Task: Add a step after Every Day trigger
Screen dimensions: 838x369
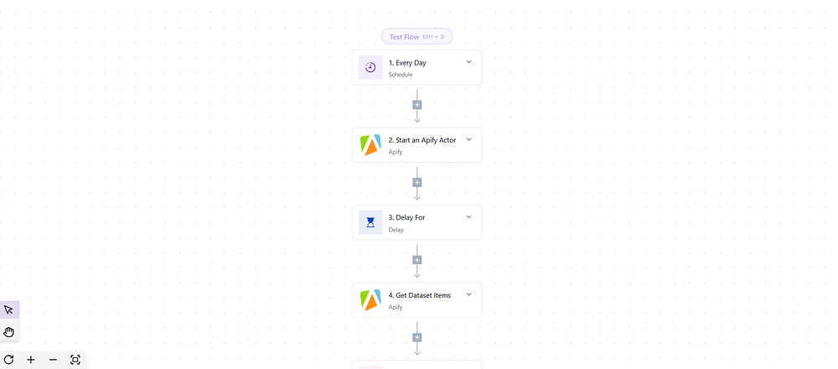Action: (x=417, y=105)
